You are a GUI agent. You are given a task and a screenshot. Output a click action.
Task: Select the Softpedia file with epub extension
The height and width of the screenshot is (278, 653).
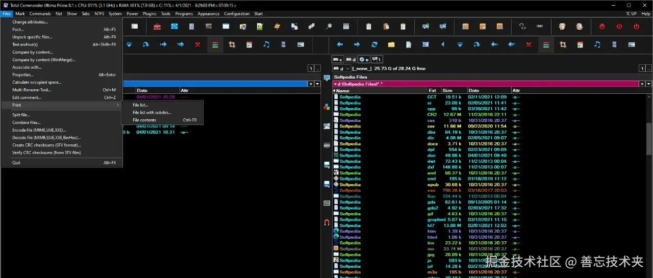(x=490, y=185)
